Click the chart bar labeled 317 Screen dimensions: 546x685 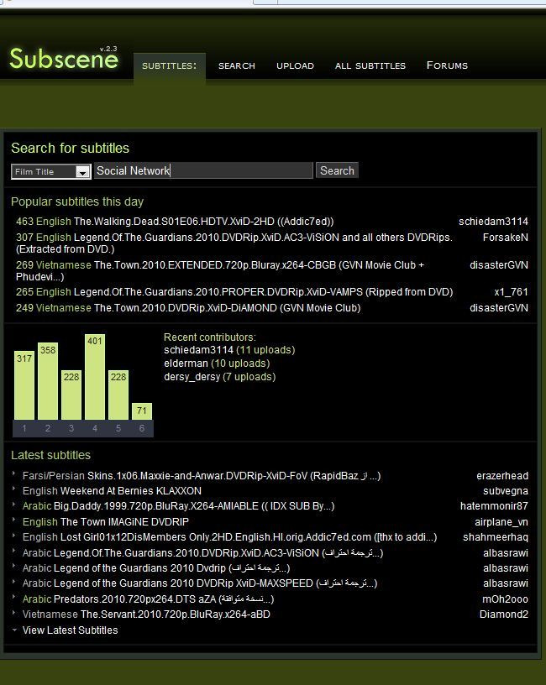click(24, 385)
